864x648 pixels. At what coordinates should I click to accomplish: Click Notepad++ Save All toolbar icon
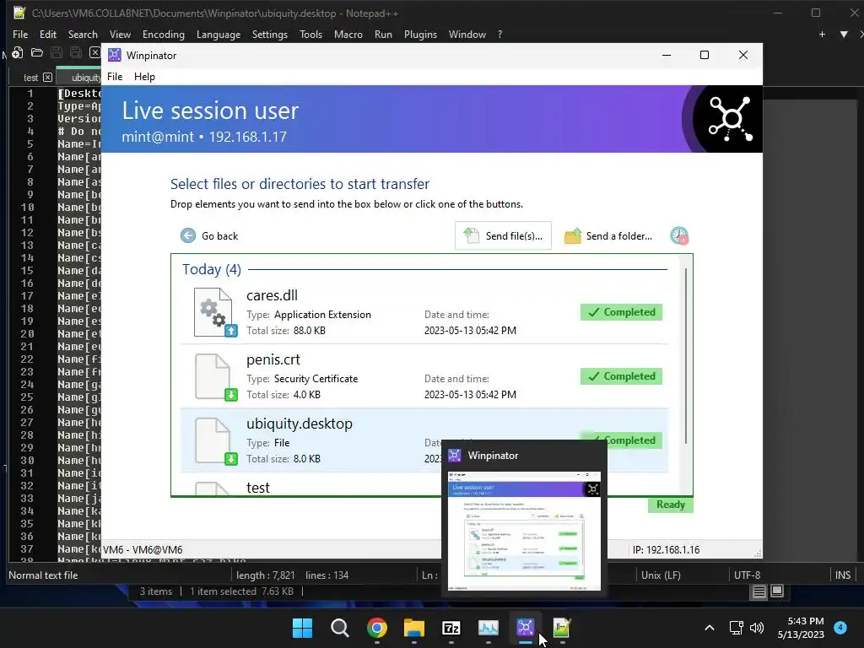click(75, 53)
